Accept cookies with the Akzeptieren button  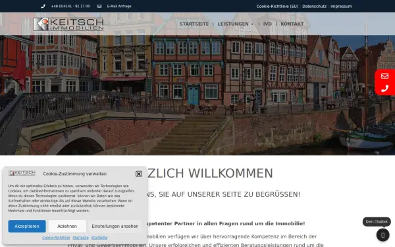(27, 226)
